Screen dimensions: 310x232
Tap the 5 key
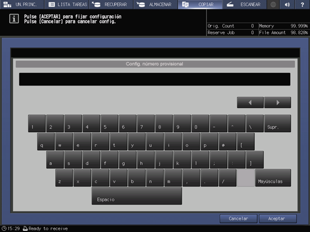coord(110,123)
